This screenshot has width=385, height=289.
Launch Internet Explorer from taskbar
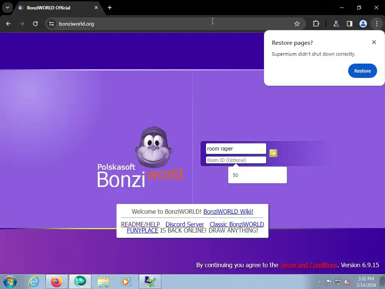coord(33,281)
